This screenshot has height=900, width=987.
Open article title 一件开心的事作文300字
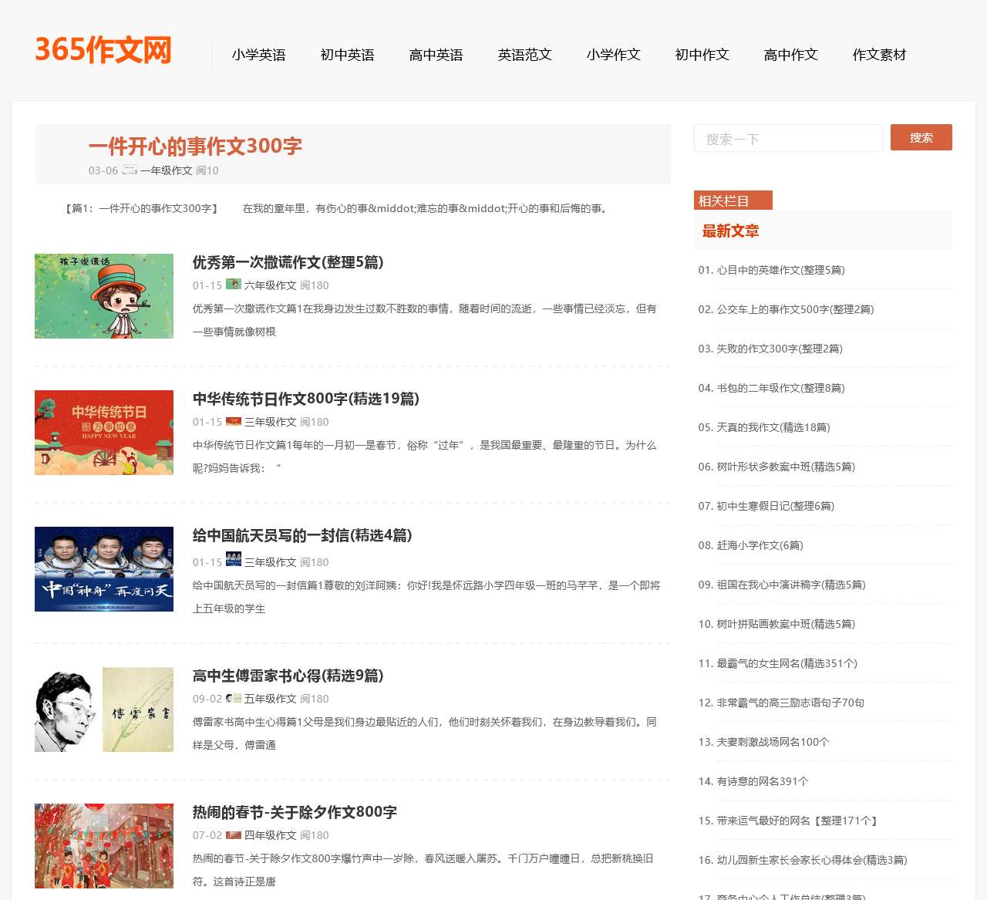(x=195, y=146)
